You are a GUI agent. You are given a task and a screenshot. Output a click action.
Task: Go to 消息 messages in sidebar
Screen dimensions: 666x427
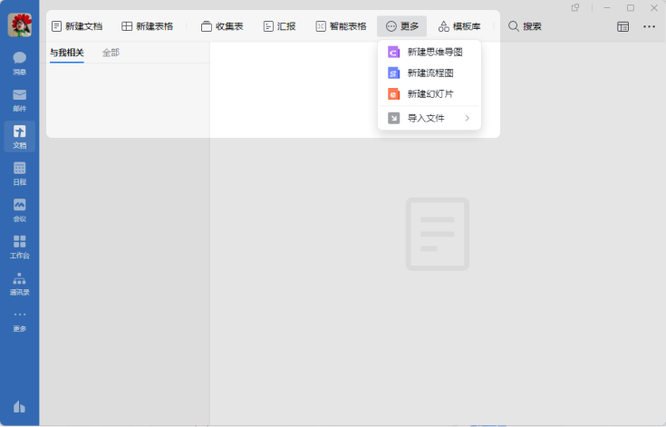pos(20,63)
